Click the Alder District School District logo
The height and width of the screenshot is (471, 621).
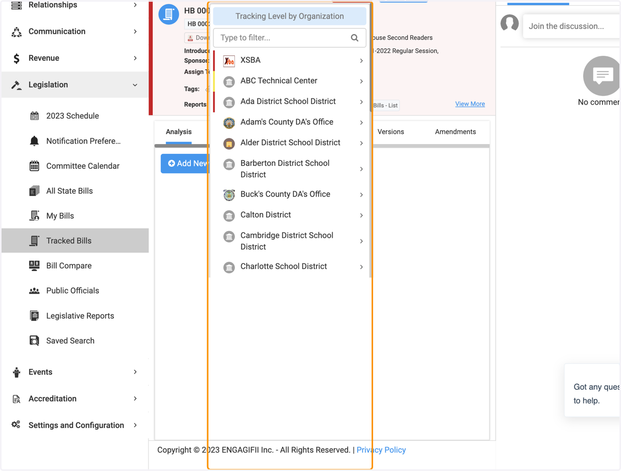coord(229,144)
